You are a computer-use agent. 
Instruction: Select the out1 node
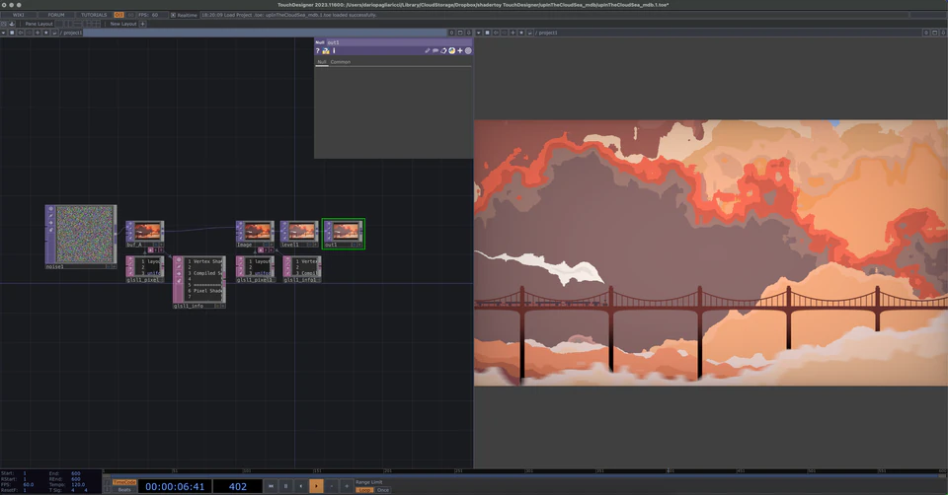point(344,233)
